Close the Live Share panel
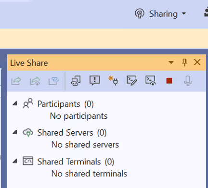This screenshot has width=208, height=188. (x=197, y=62)
